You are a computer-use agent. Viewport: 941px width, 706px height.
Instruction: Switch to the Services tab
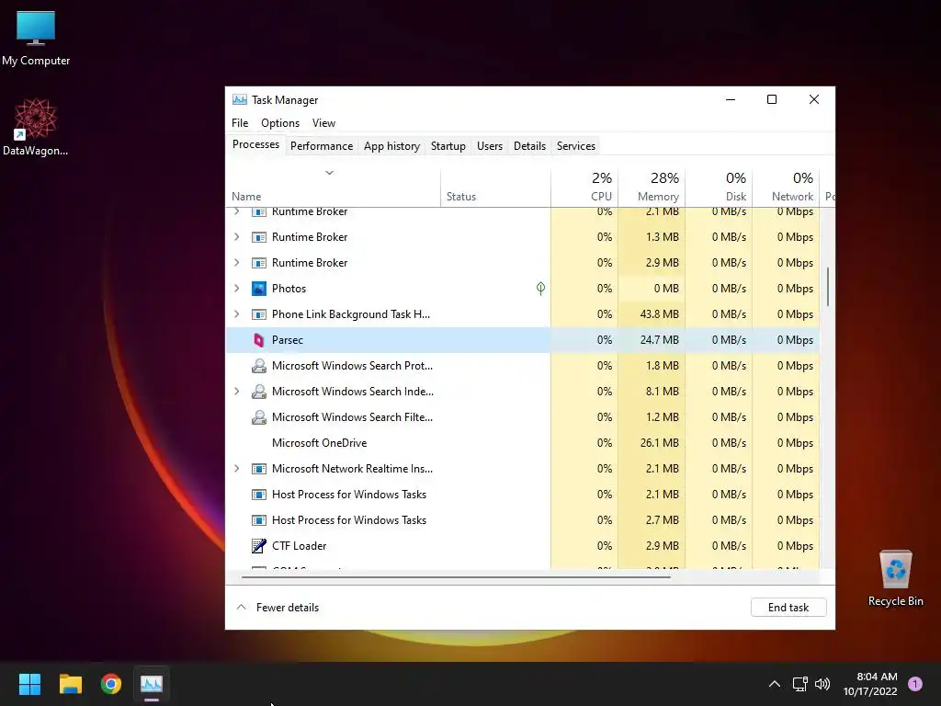pyautogui.click(x=576, y=146)
